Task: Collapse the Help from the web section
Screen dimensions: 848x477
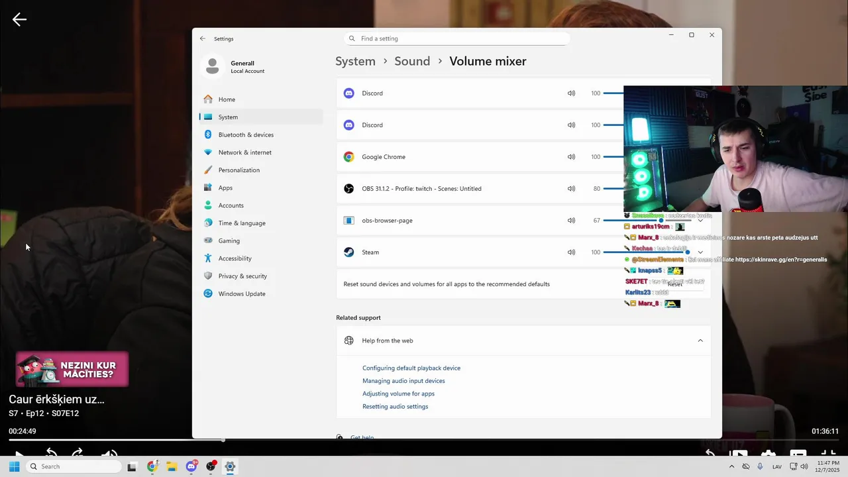Action: [700, 341]
